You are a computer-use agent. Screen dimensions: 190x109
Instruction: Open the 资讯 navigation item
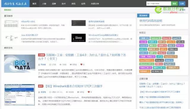click(73, 4)
